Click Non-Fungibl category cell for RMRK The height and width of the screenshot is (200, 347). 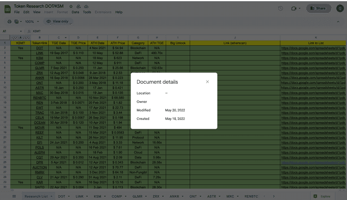[x=138, y=172]
